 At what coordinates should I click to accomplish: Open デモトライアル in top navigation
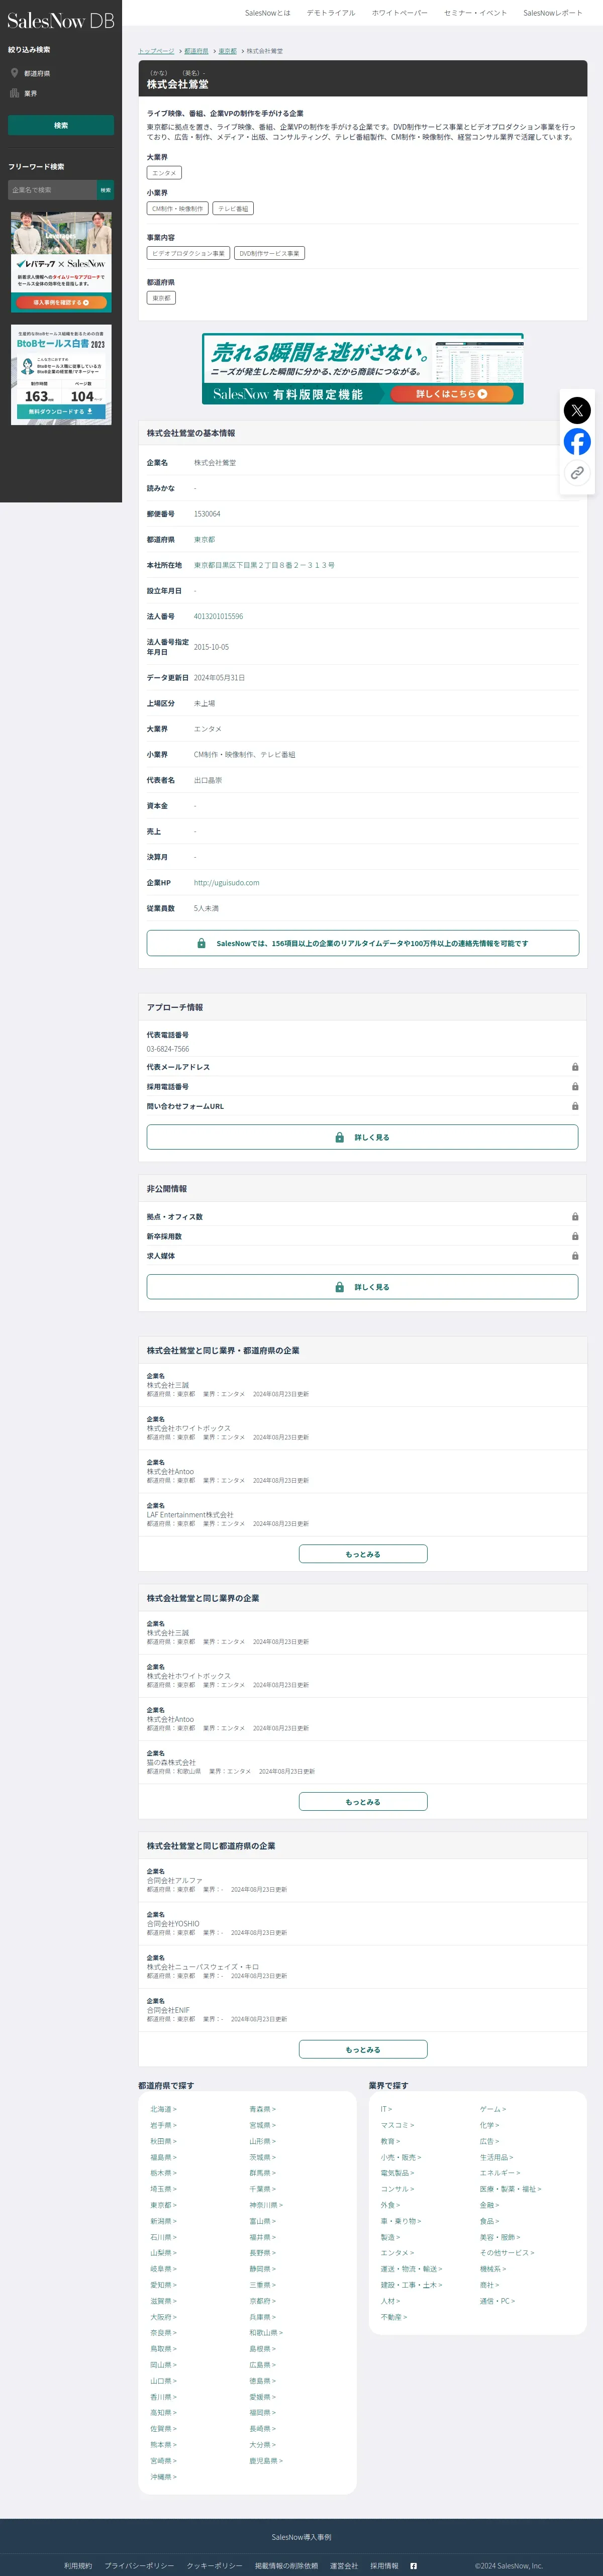click(331, 13)
